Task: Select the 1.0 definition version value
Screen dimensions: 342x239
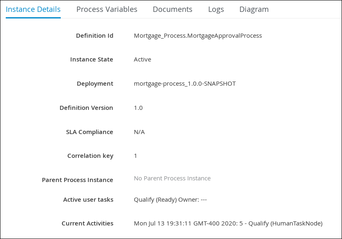Action: click(x=138, y=108)
